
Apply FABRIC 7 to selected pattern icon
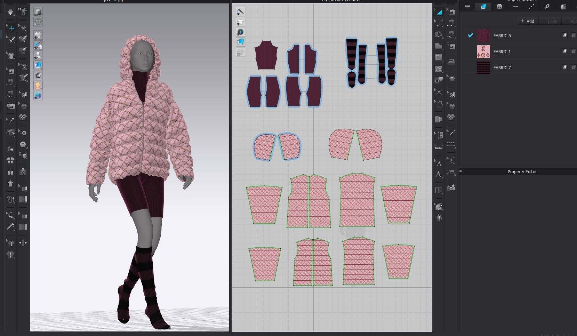click(x=564, y=67)
